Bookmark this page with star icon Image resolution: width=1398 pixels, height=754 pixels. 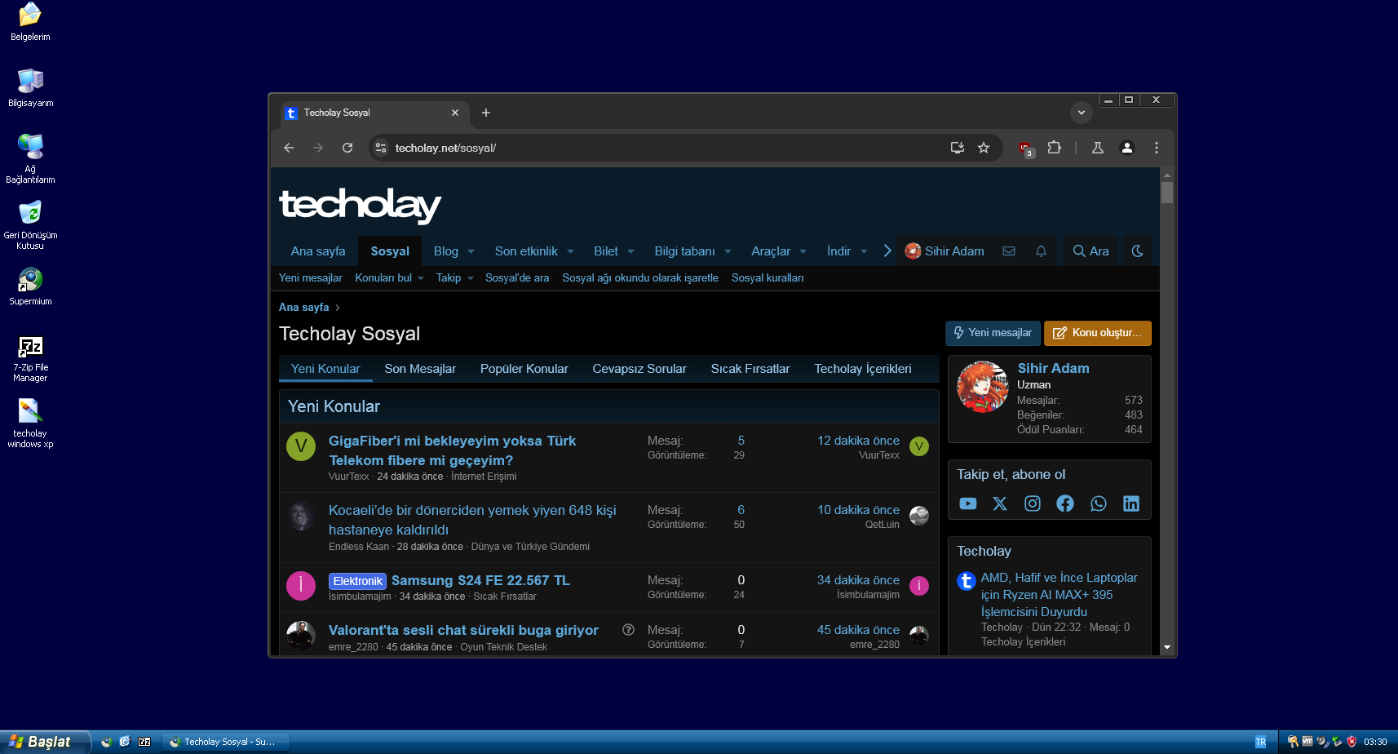click(984, 148)
